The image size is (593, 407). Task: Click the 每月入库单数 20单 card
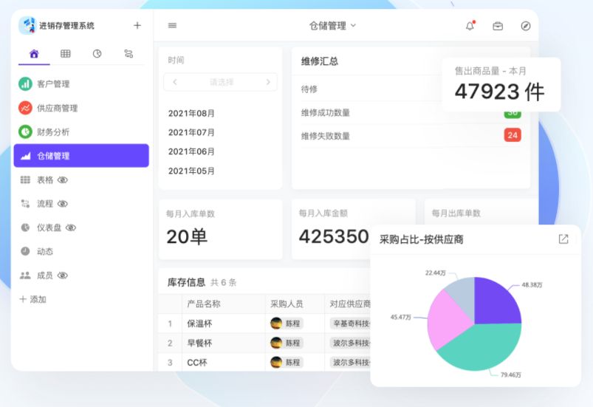(221, 229)
